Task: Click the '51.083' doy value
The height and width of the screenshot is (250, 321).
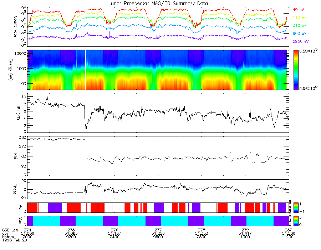Action: pos(71,234)
